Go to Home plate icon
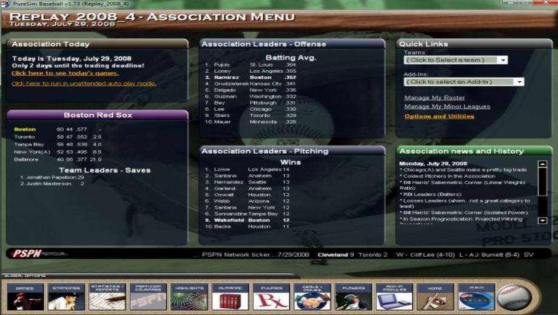The width and height of the screenshot is (558, 315). point(435,296)
